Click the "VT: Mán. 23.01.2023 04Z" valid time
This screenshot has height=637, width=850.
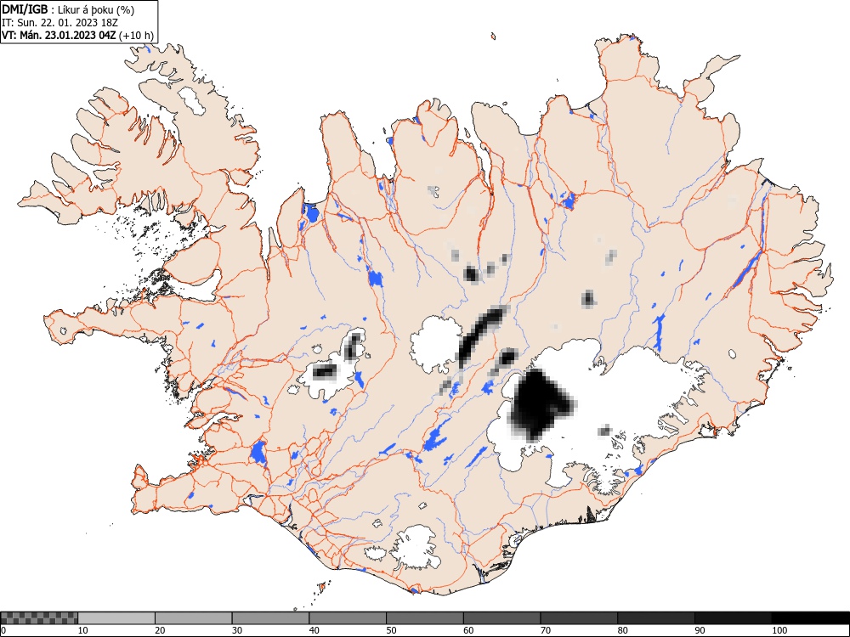[x=59, y=37]
